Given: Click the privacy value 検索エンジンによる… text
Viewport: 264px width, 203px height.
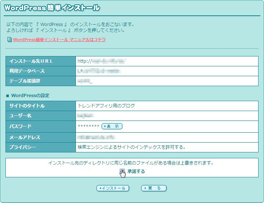Looking at the screenshot, I should point(132,147).
